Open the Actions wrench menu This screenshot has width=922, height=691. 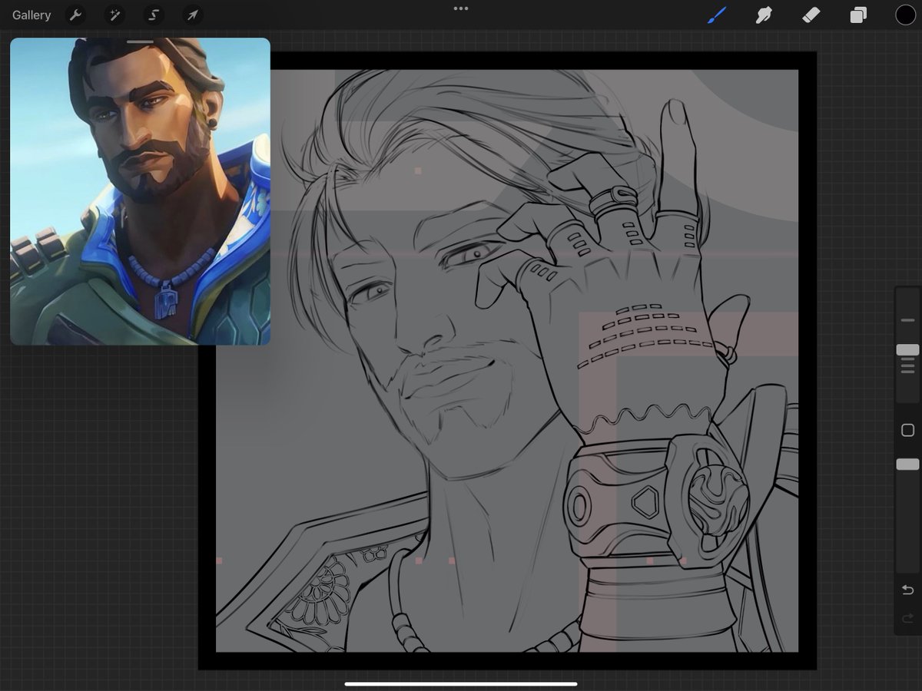(75, 15)
